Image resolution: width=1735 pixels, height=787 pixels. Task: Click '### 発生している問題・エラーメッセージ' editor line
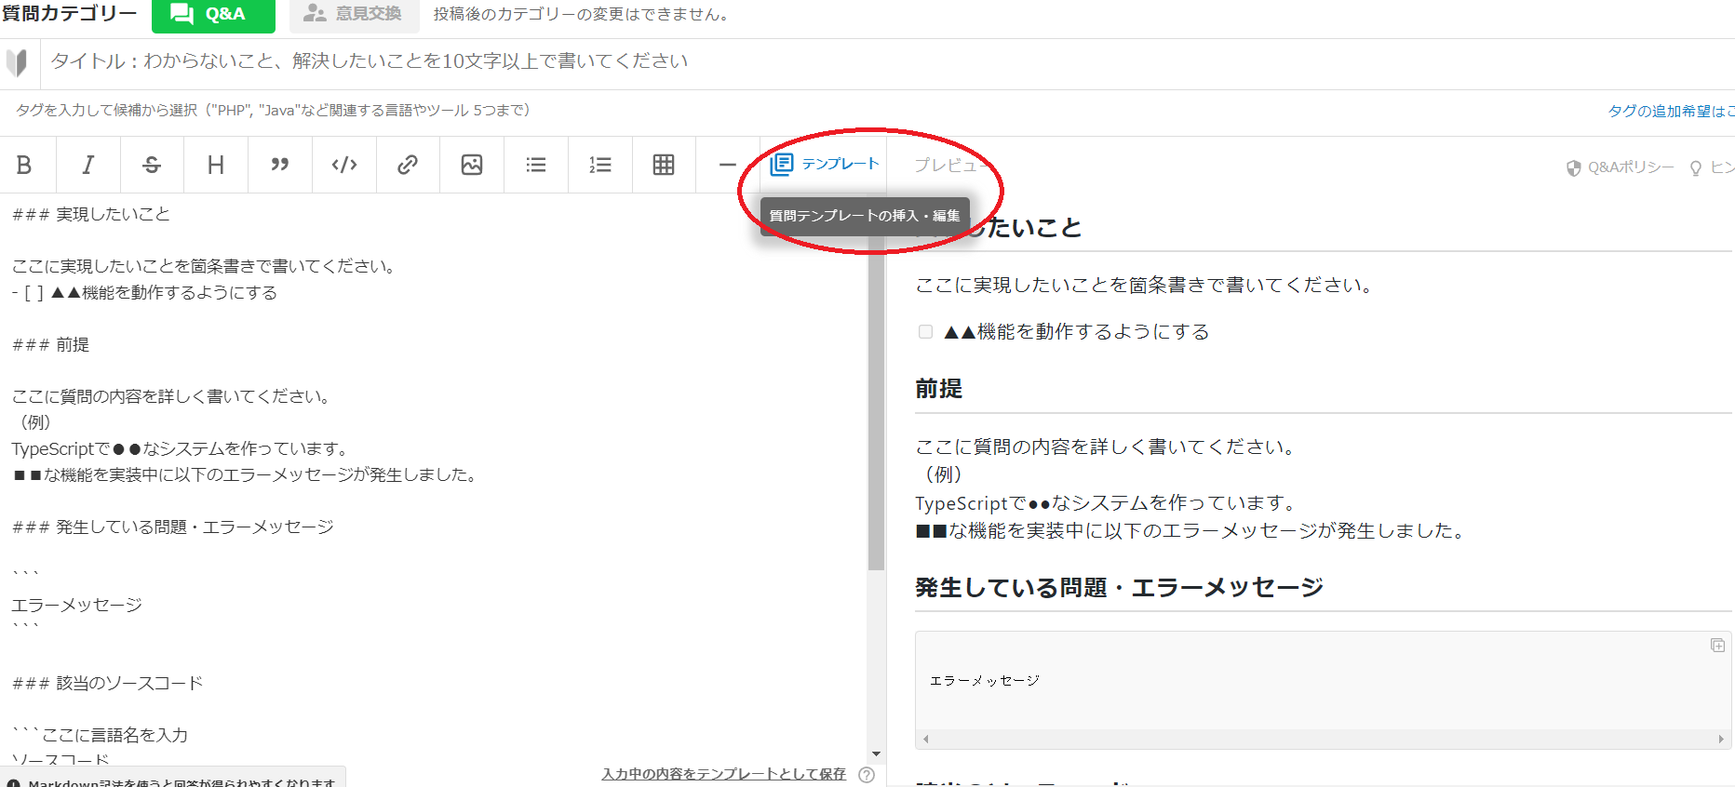[x=172, y=527]
